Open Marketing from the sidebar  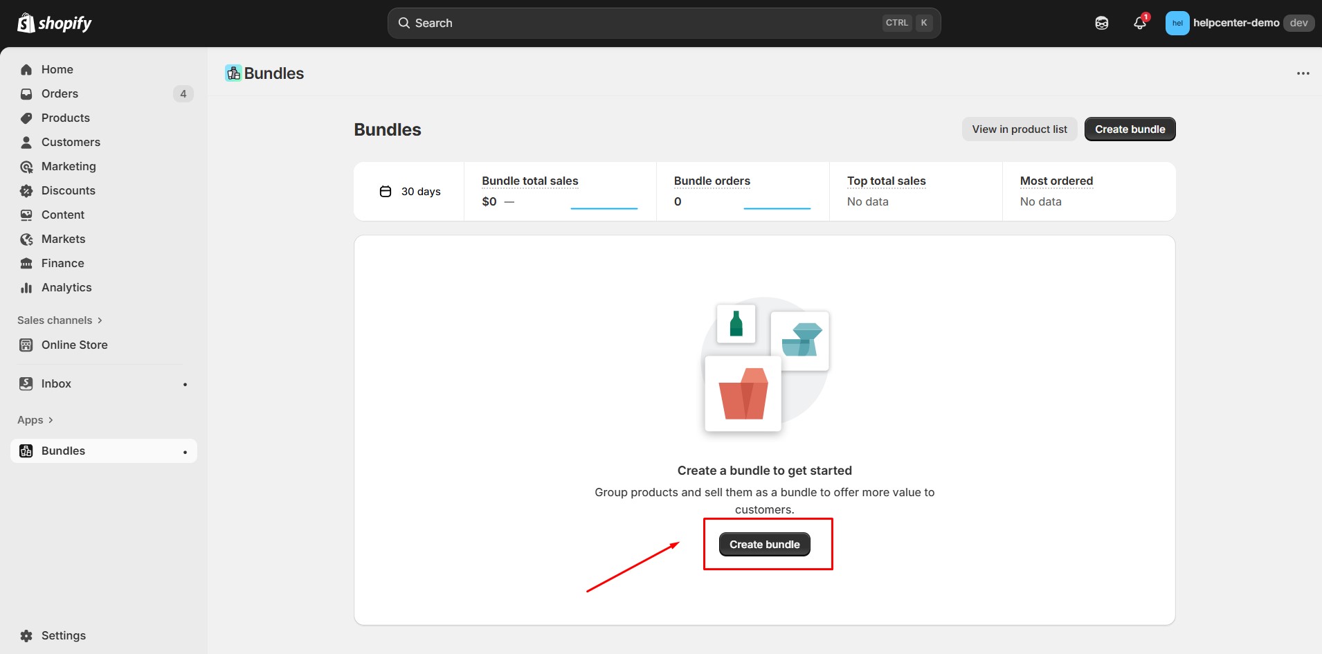(68, 166)
